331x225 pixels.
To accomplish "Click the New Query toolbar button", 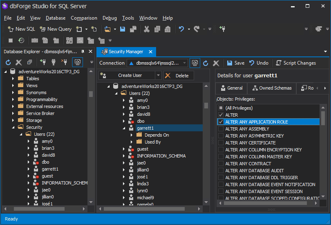I will pyautogui.click(x=55, y=29).
